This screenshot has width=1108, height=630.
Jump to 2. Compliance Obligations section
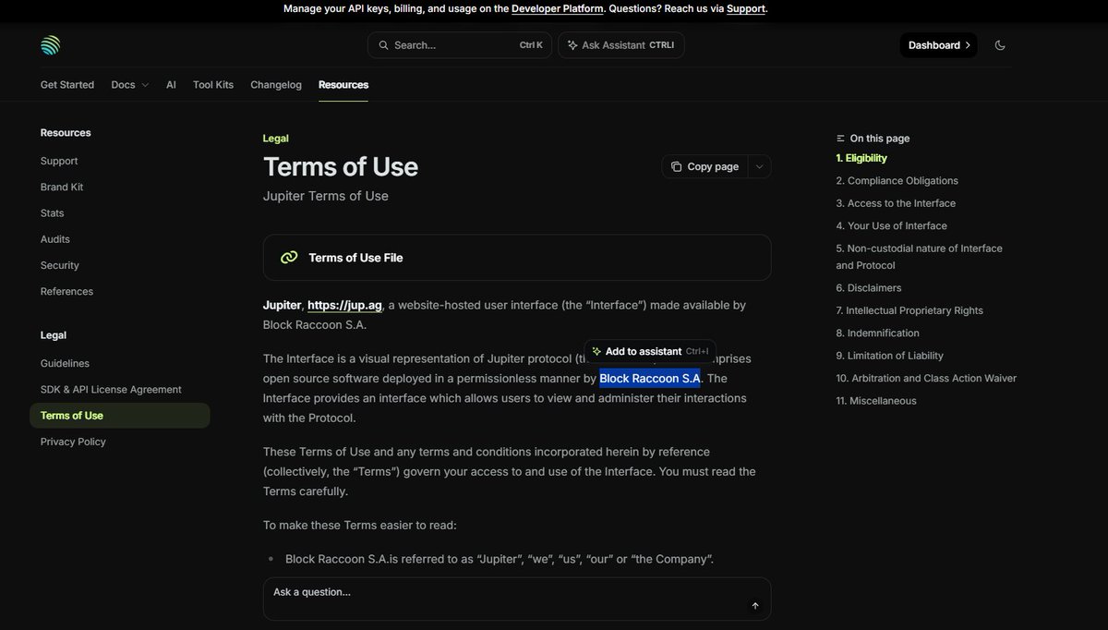(897, 181)
